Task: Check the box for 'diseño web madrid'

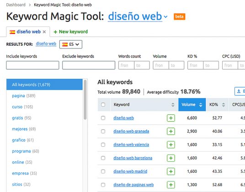Action: click(x=103, y=171)
